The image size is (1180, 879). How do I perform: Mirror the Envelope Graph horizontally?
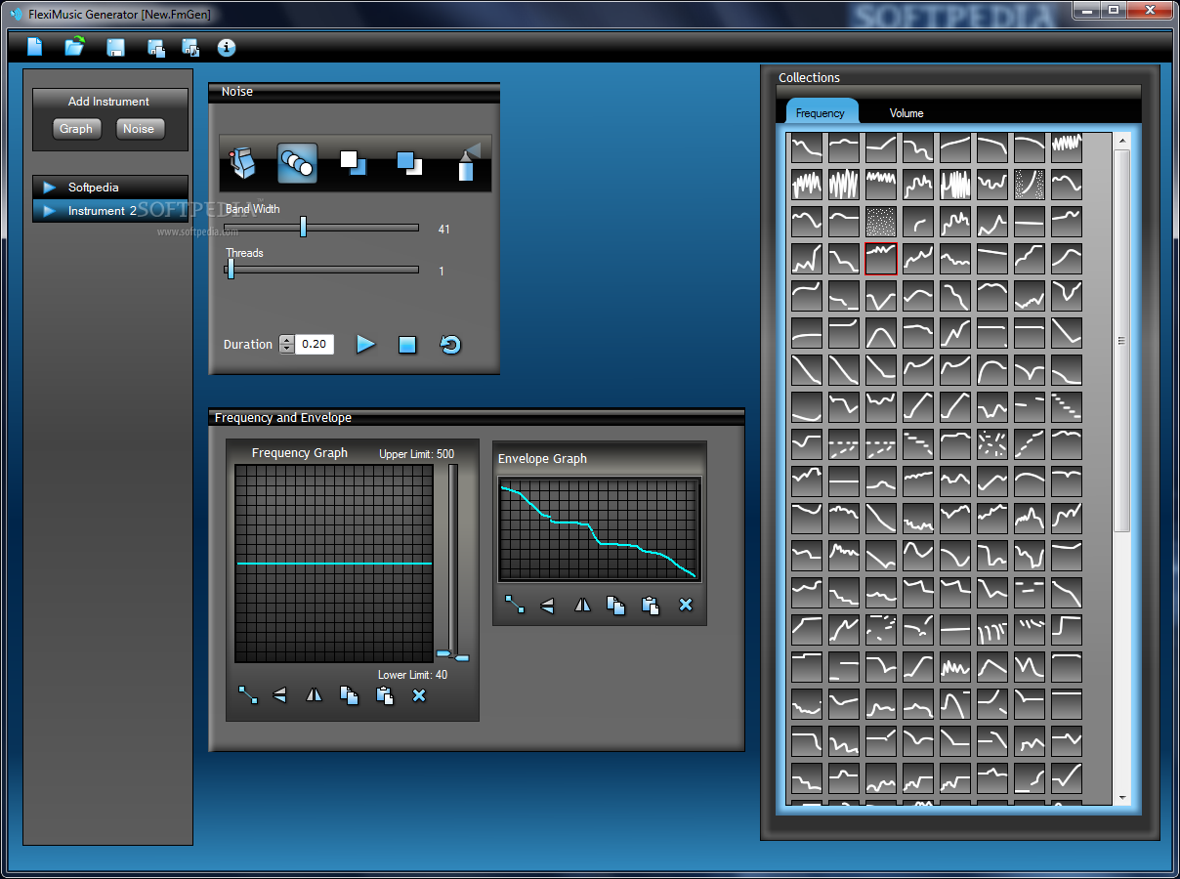pos(582,605)
